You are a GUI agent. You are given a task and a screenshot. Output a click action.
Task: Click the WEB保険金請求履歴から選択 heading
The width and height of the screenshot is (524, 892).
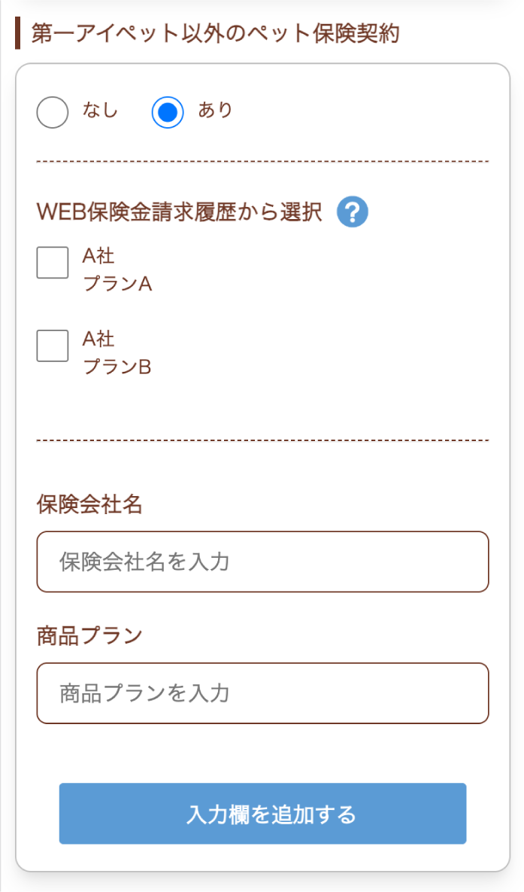180,212
